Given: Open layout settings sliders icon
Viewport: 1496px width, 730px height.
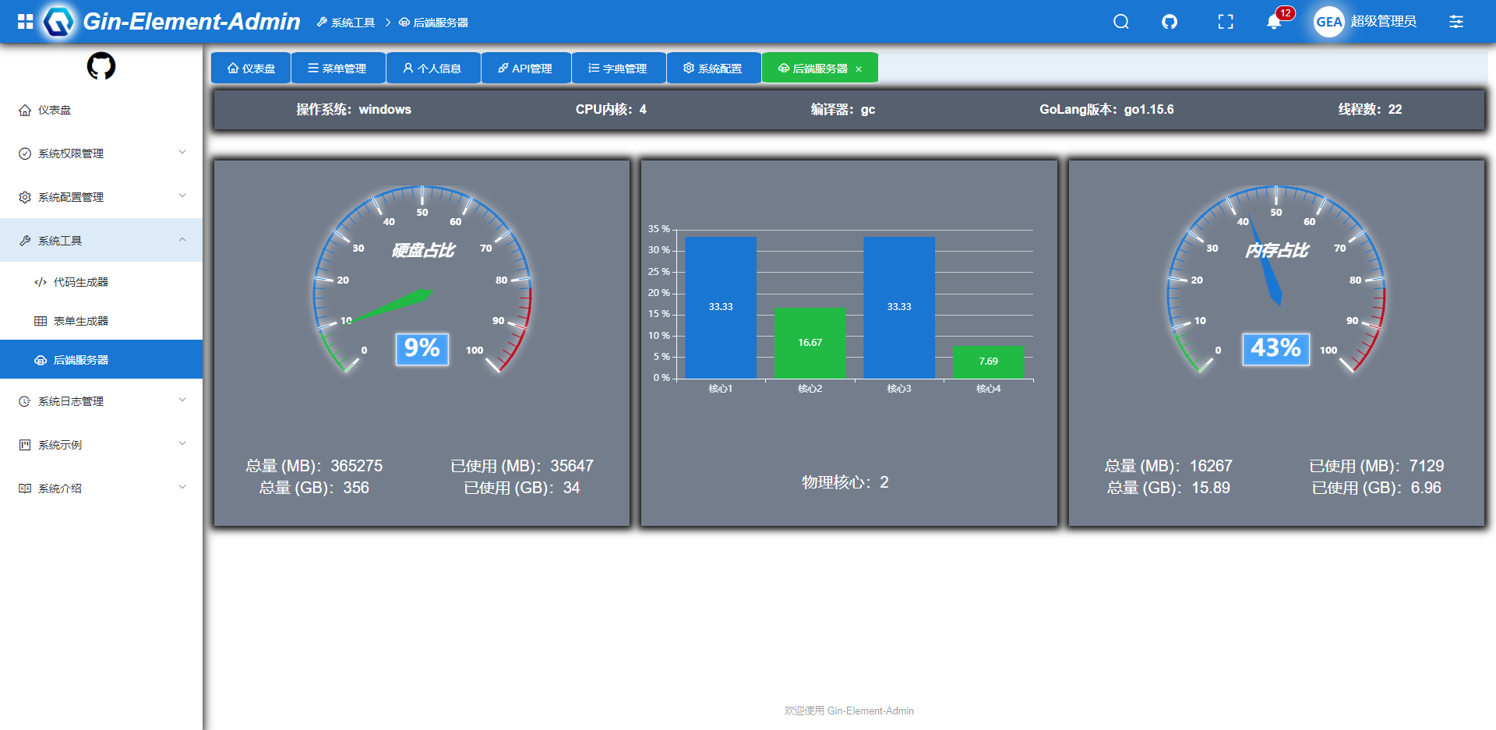Looking at the screenshot, I should click(x=1455, y=22).
